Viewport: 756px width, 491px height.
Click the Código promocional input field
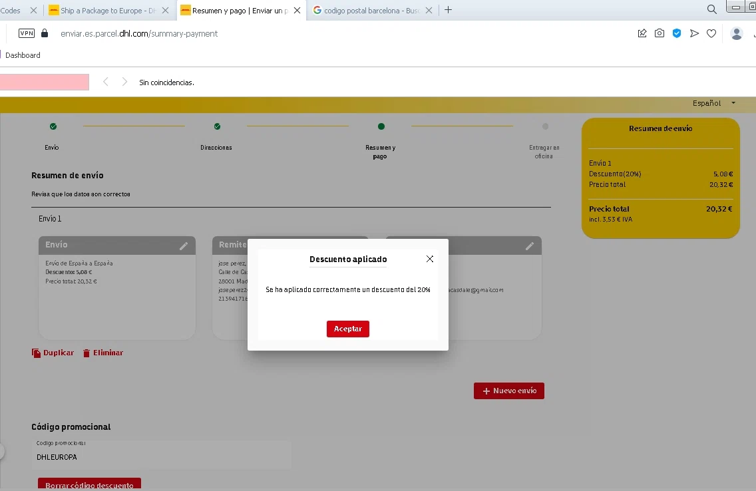(x=162, y=454)
